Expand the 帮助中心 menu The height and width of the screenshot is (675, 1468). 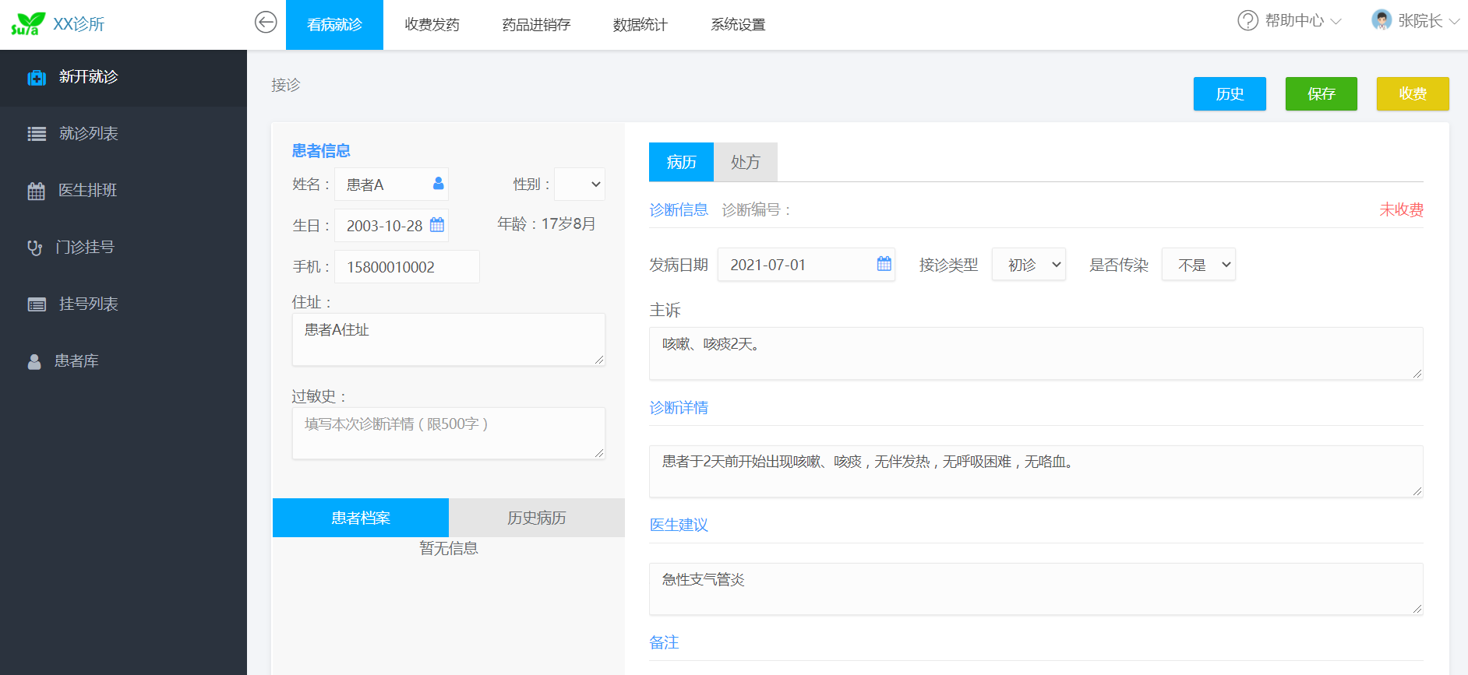pyautogui.click(x=1290, y=21)
